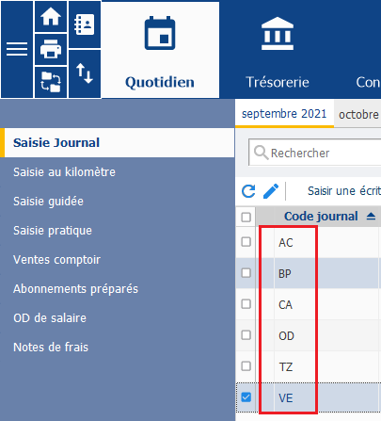Image resolution: width=381 pixels, height=421 pixels.
Task: Toggle the header select-all checkbox
Action: point(246,217)
